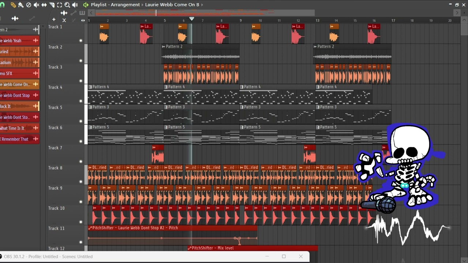The height and width of the screenshot is (263, 468).
Task: Click left arrow of the timeline overview scrollbar
Action: [91, 13]
